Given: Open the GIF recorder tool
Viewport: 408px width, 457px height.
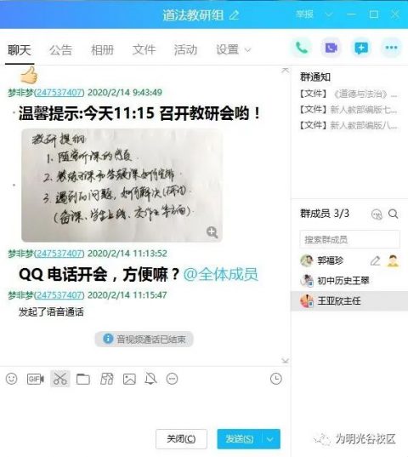Looking at the screenshot, I should (x=35, y=379).
